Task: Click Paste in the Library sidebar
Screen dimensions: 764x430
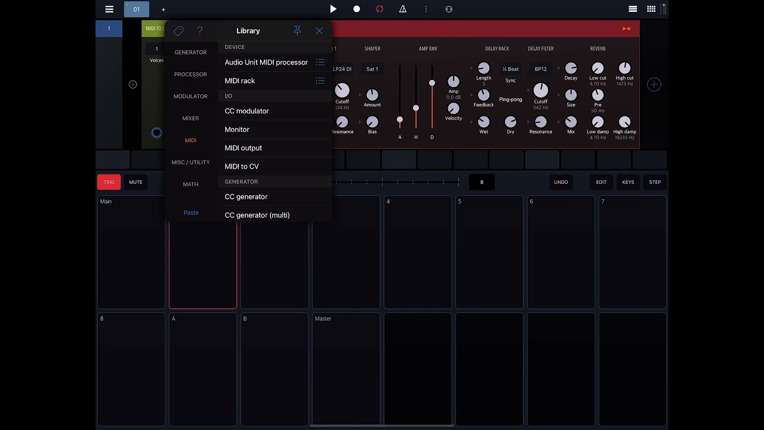Action: [x=191, y=213]
